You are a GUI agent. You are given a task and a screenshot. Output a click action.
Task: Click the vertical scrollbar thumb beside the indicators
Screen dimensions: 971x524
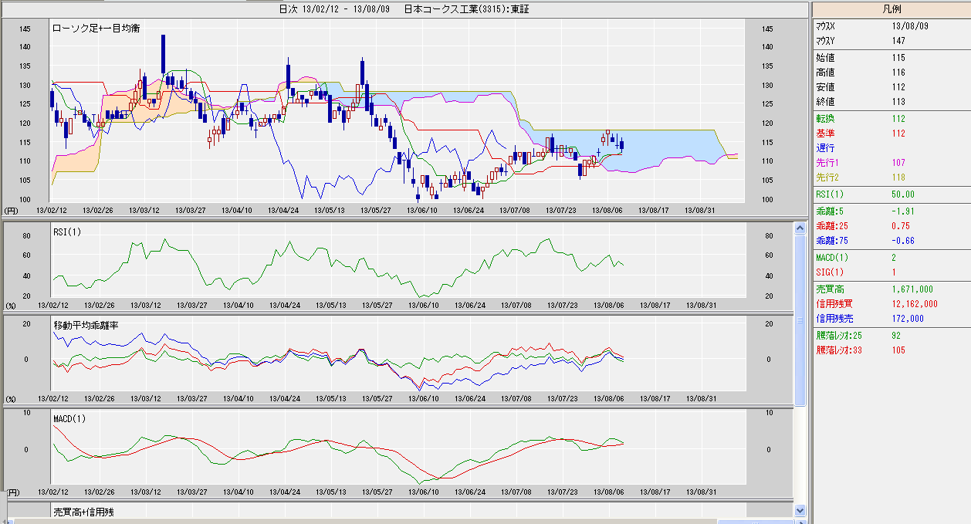800,320
